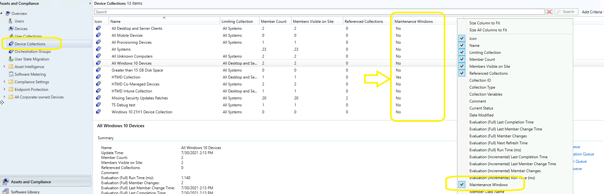The width and height of the screenshot is (604, 194).
Task: Clear search with red X icon
Action: coord(549,12)
